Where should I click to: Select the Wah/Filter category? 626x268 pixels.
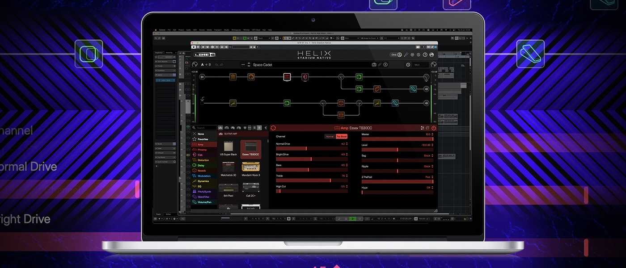coord(204,197)
